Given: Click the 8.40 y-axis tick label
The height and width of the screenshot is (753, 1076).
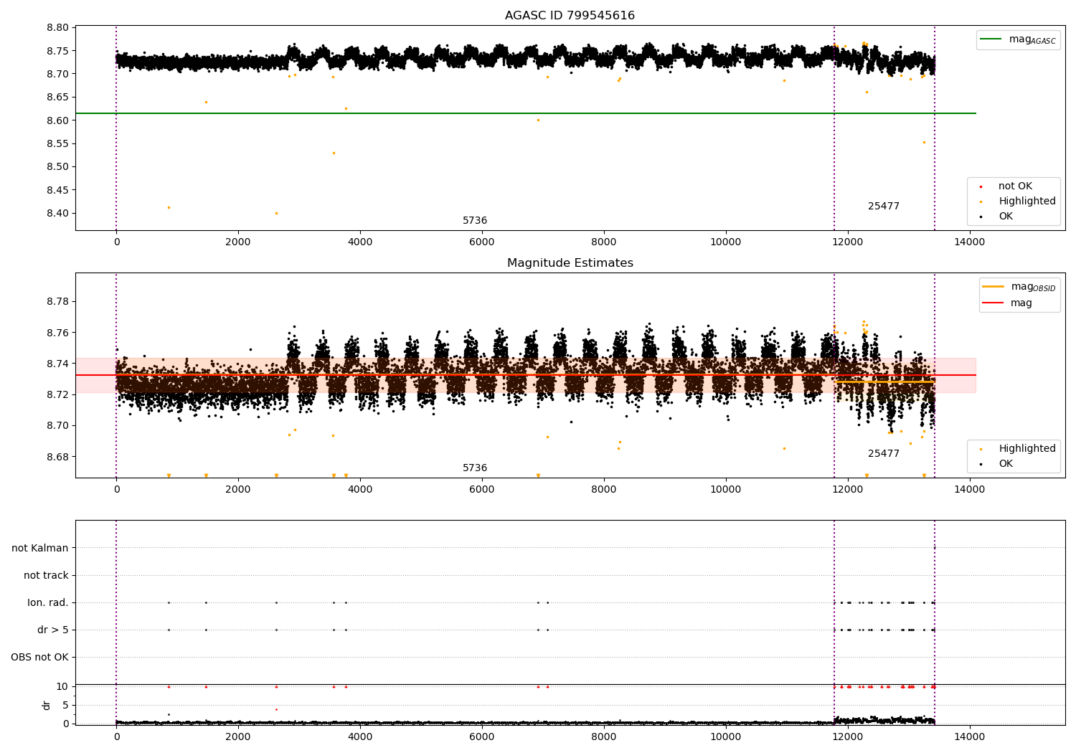Looking at the screenshot, I should [x=57, y=214].
